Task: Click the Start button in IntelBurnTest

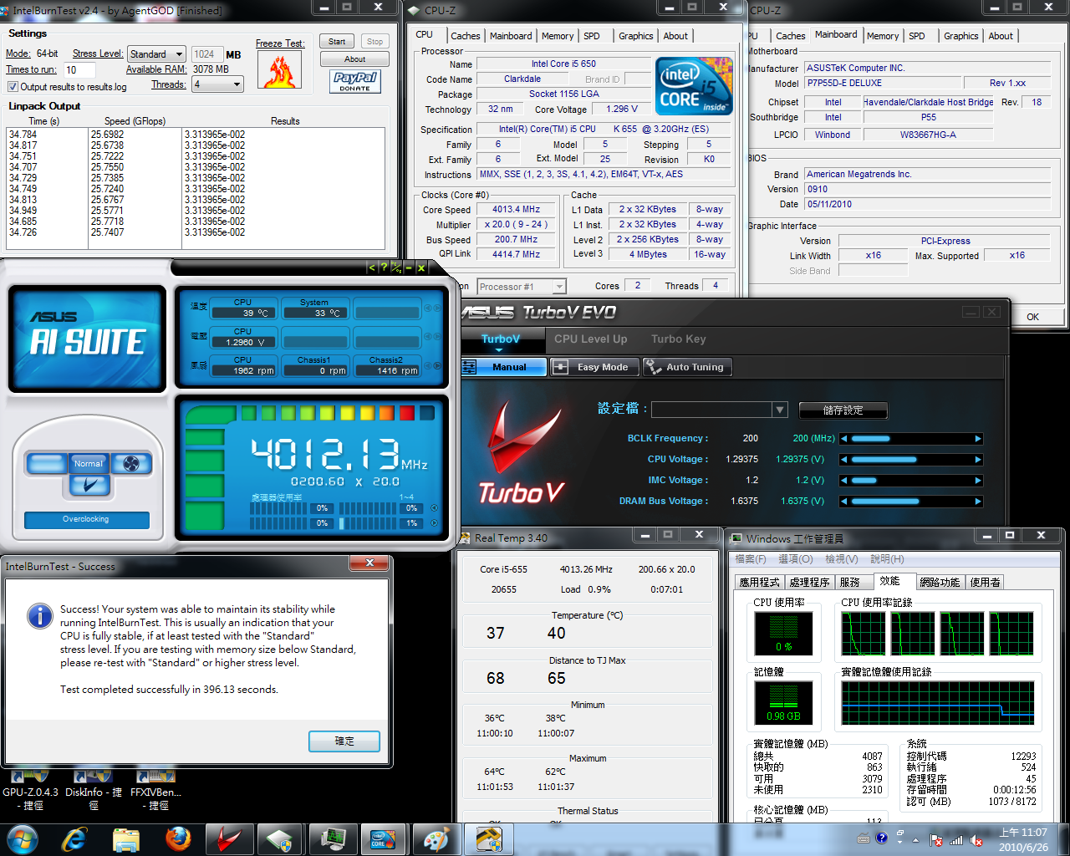Action: [x=337, y=41]
